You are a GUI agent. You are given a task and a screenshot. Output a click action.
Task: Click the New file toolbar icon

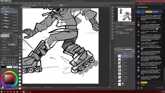(32, 5)
